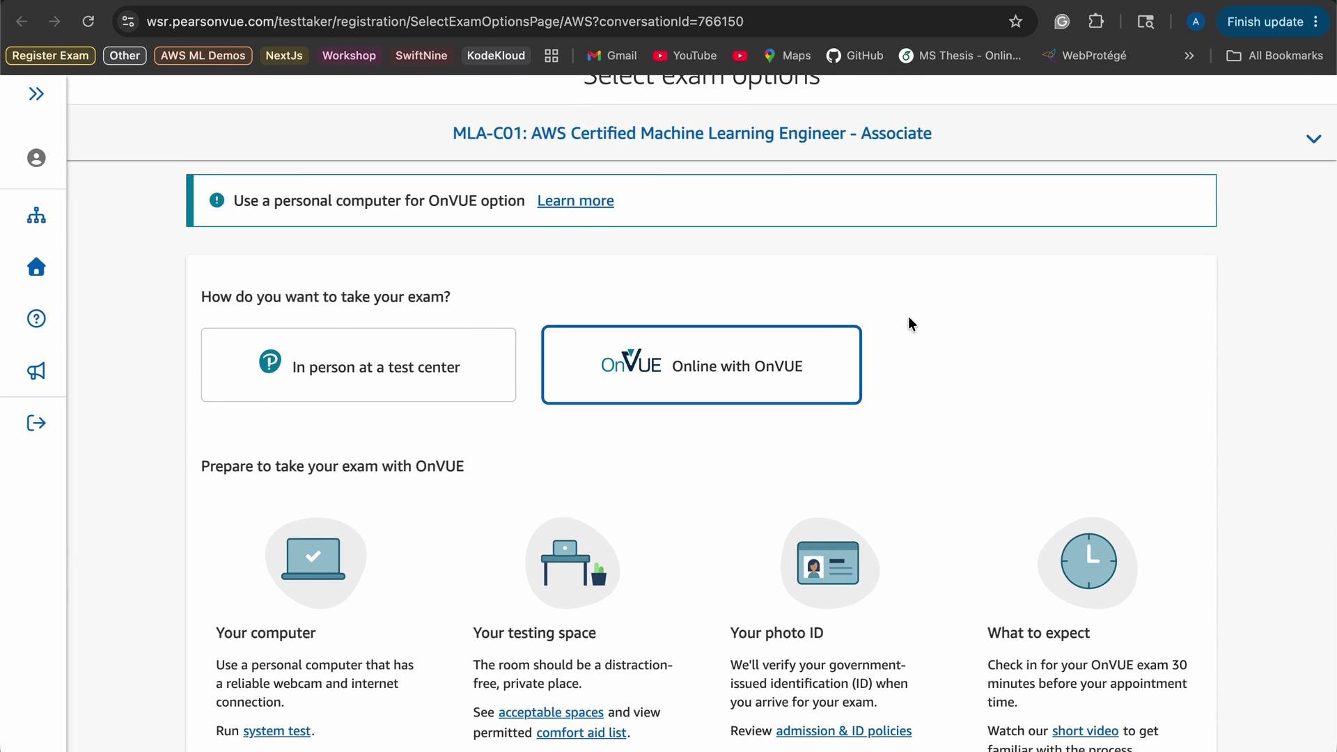Open the SwiftNine bookmark folder
Image resolution: width=1337 pixels, height=752 pixels.
coord(421,56)
